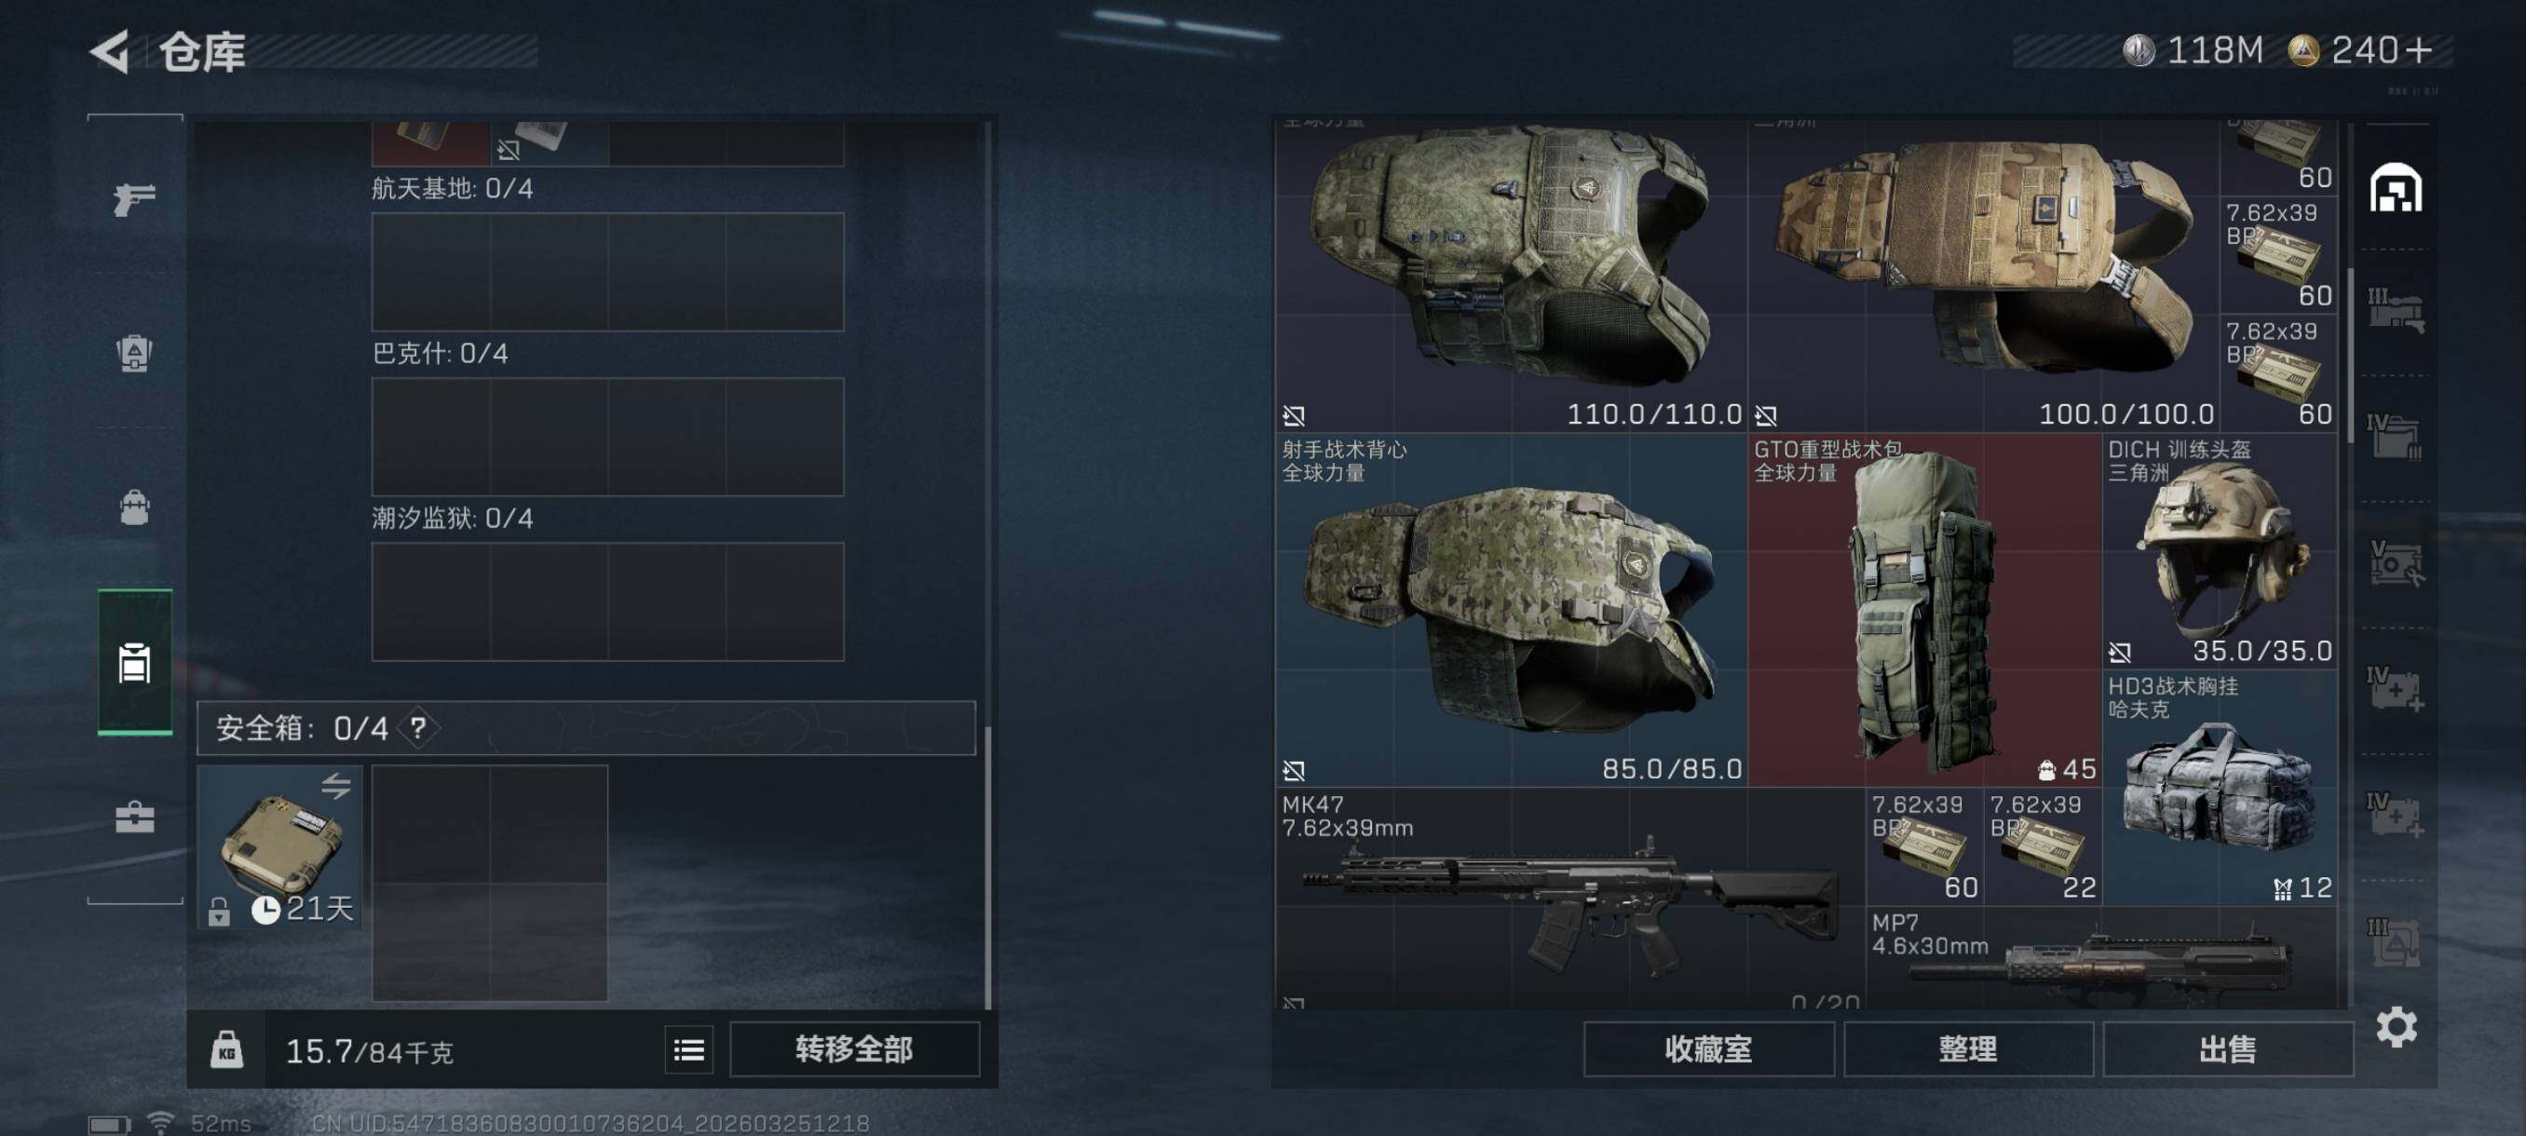This screenshot has height=1136, width=2526.
Task: Click the lock icon on safe box
Action: click(219, 912)
